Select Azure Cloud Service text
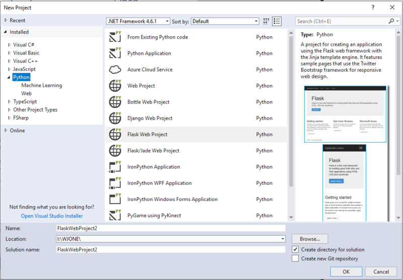Screen dimensions: 403x280 pyautogui.click(x=150, y=69)
